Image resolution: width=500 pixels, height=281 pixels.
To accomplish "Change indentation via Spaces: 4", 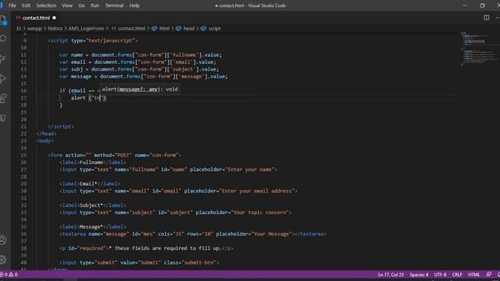I will 419,274.
